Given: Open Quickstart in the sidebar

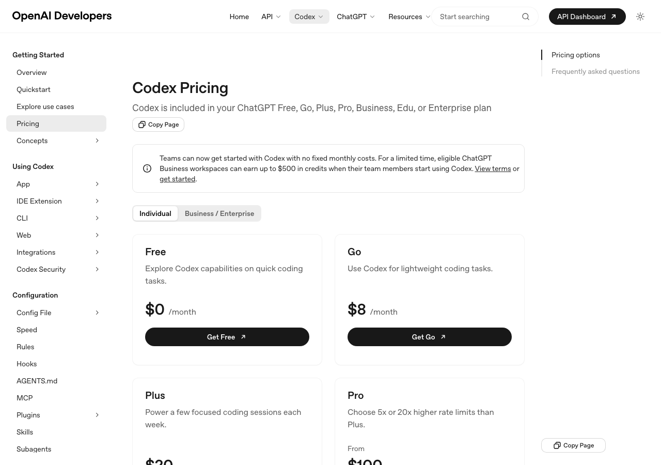Looking at the screenshot, I should 34,89.
